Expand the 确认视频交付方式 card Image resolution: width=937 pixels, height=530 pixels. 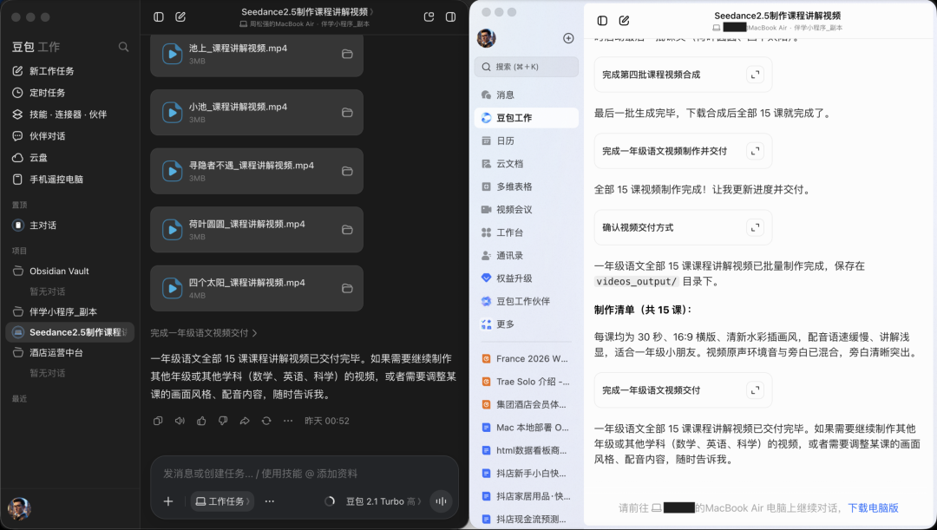[756, 227]
